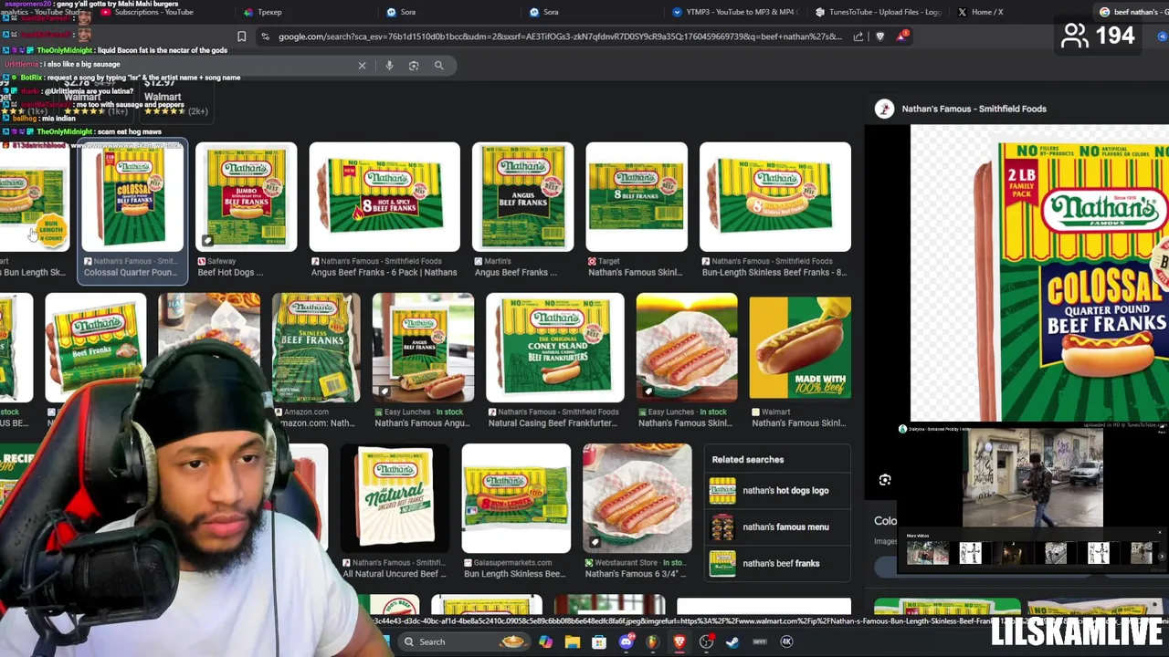
Task: Switch to the Трекер tab
Action: 269,12
